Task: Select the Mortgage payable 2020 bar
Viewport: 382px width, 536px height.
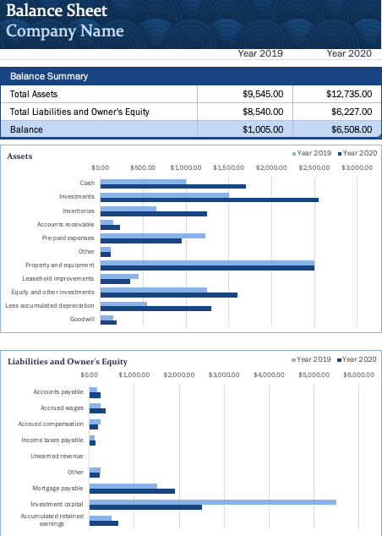Action: tap(132, 491)
